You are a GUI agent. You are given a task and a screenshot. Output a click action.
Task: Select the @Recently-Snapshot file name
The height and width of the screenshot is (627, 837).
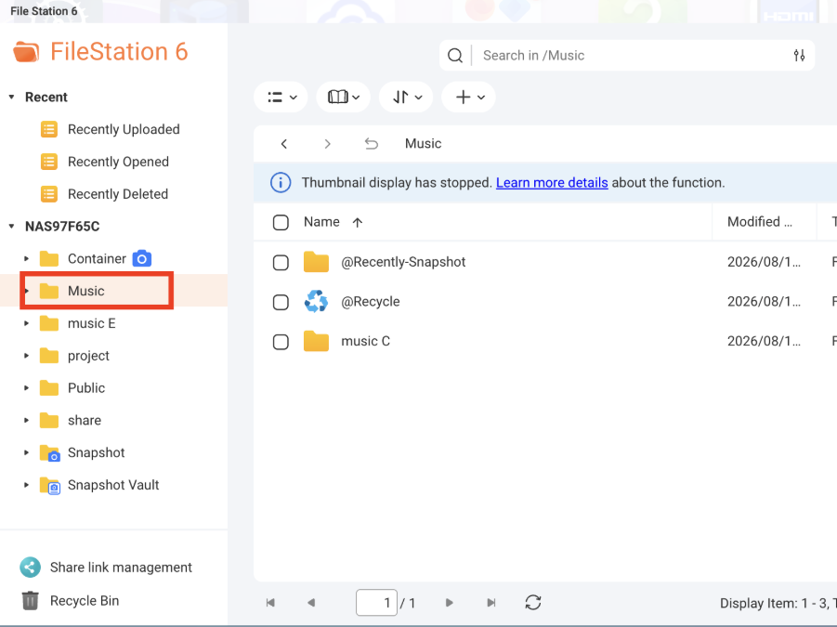(x=403, y=262)
